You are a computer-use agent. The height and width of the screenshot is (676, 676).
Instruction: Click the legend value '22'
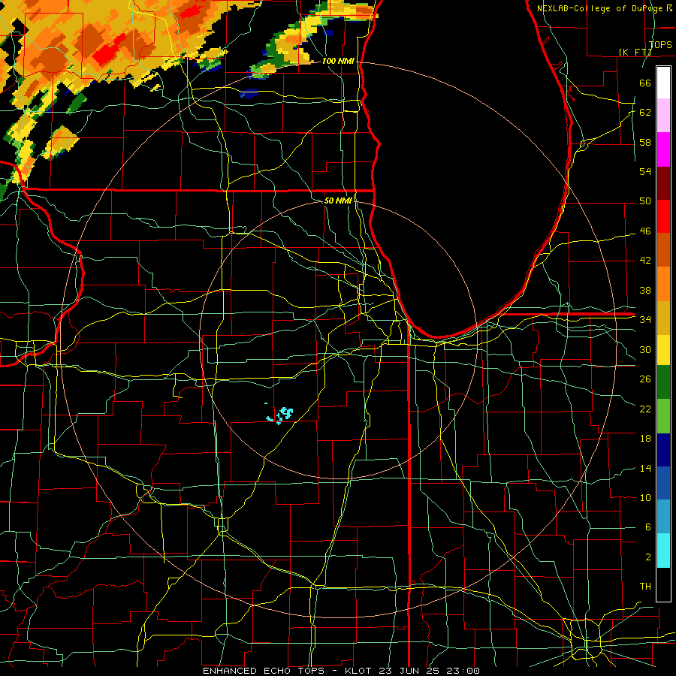pyautogui.click(x=645, y=409)
